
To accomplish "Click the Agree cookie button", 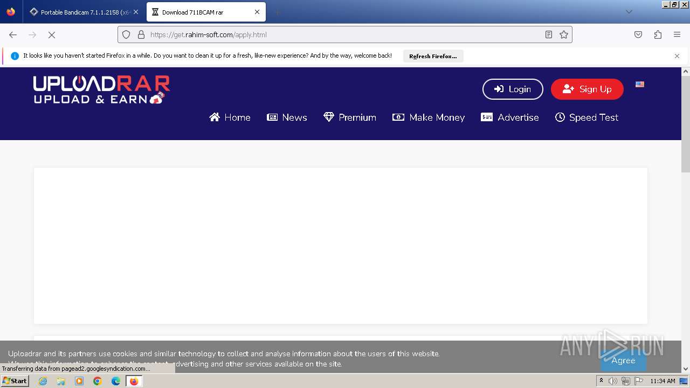I will pyautogui.click(x=623, y=361).
